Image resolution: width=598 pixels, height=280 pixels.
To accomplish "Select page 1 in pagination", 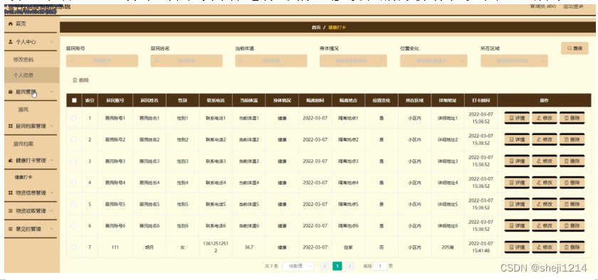I will pyautogui.click(x=337, y=266).
